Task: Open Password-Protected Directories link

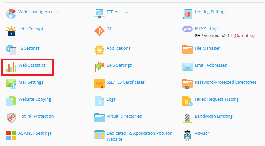Action: (225, 82)
